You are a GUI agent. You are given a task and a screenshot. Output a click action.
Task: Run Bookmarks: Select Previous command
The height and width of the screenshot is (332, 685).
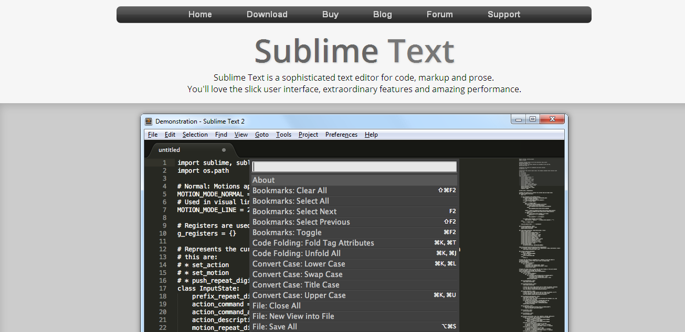pos(354,222)
